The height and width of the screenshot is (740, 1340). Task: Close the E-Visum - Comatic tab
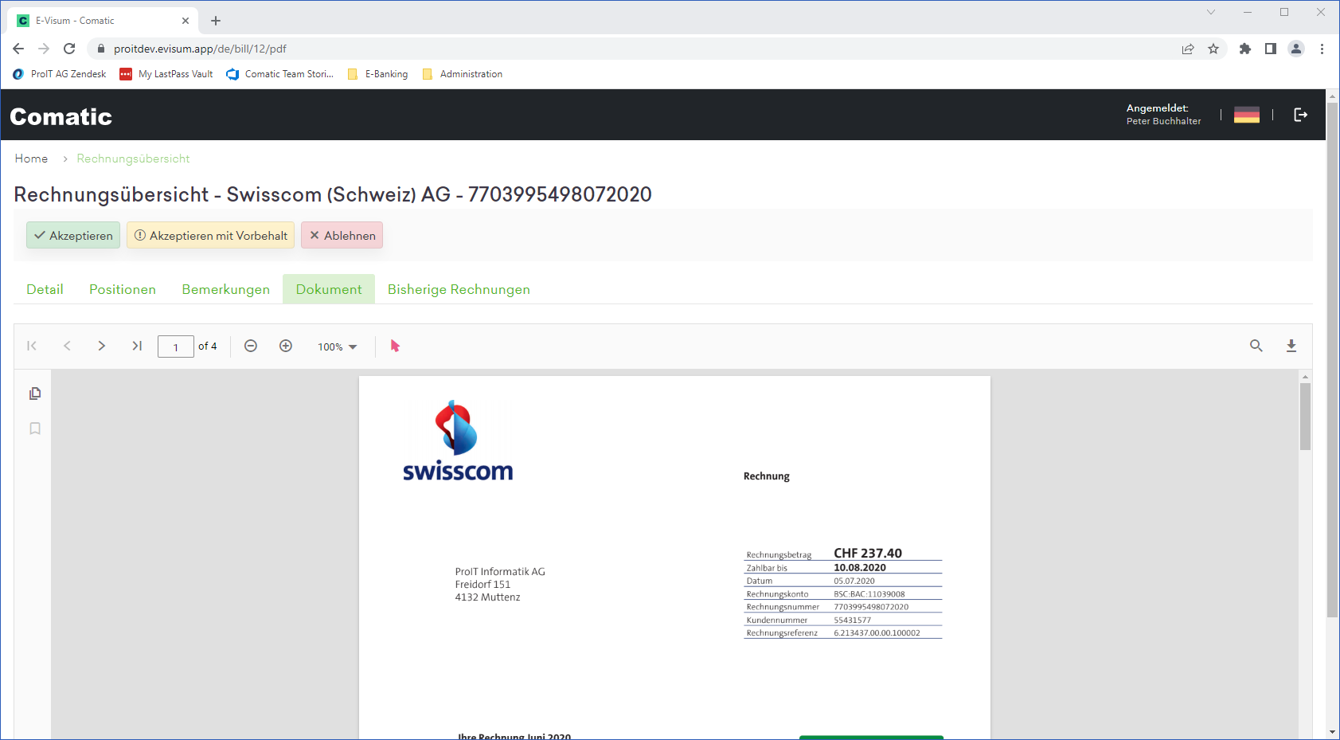(186, 21)
